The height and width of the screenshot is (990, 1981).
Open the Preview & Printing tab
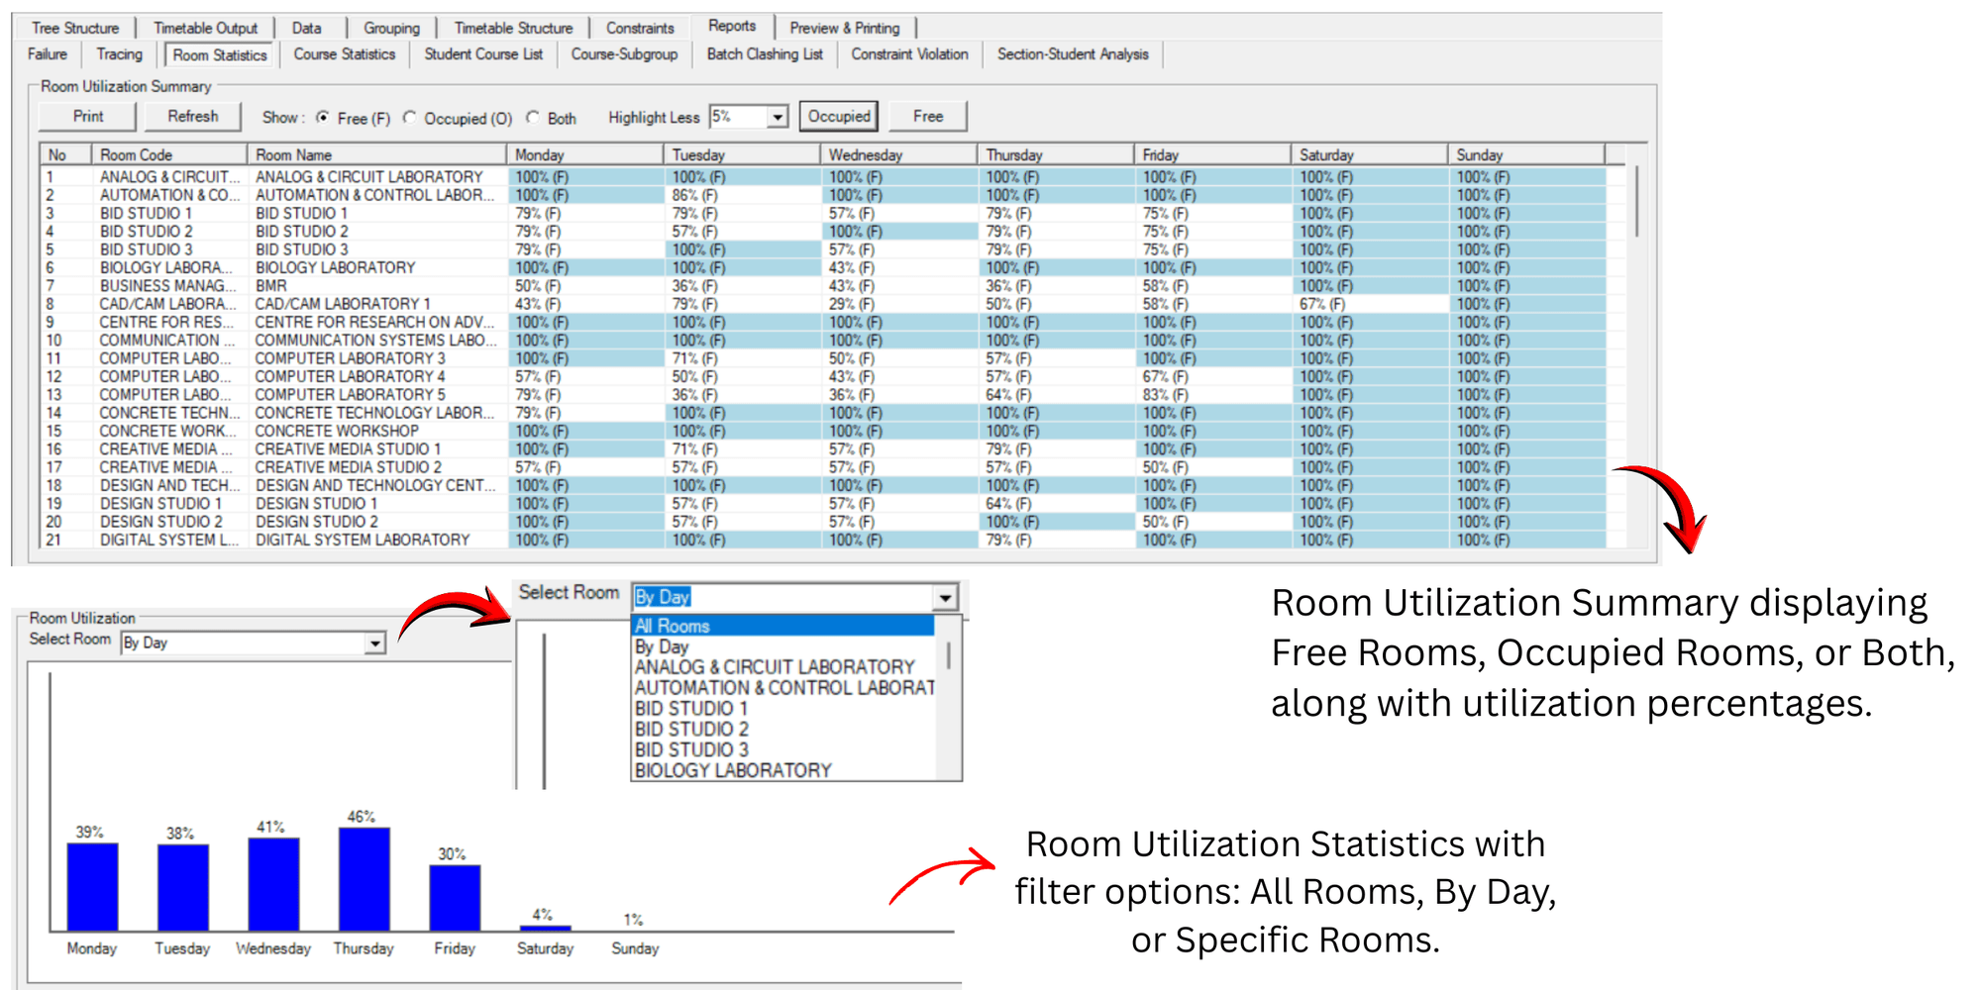click(x=845, y=28)
